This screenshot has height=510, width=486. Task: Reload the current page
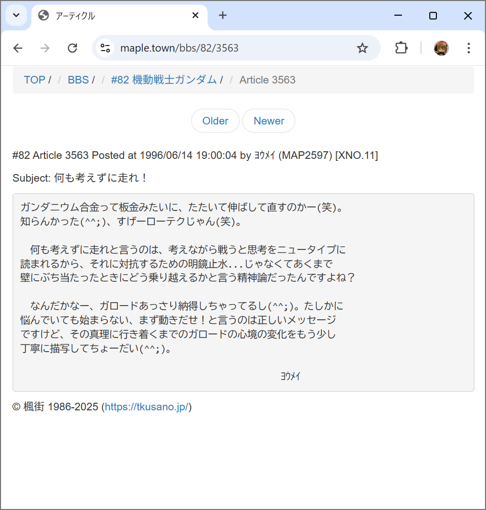tap(72, 48)
